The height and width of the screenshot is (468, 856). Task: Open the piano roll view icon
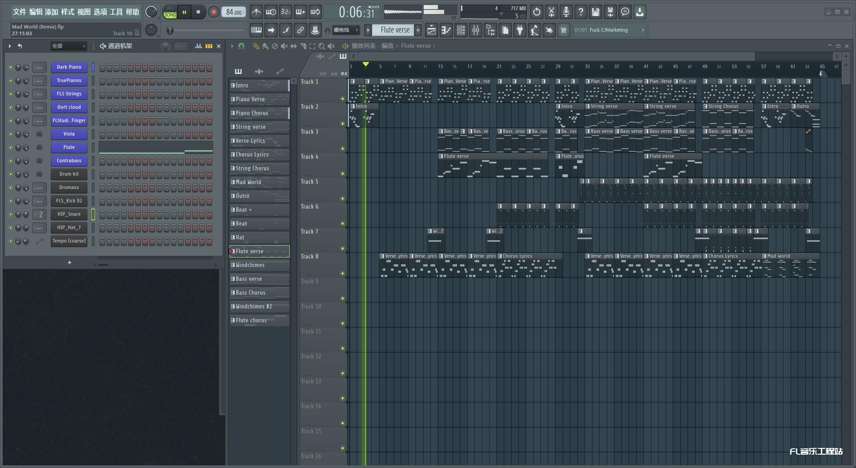pos(446,30)
